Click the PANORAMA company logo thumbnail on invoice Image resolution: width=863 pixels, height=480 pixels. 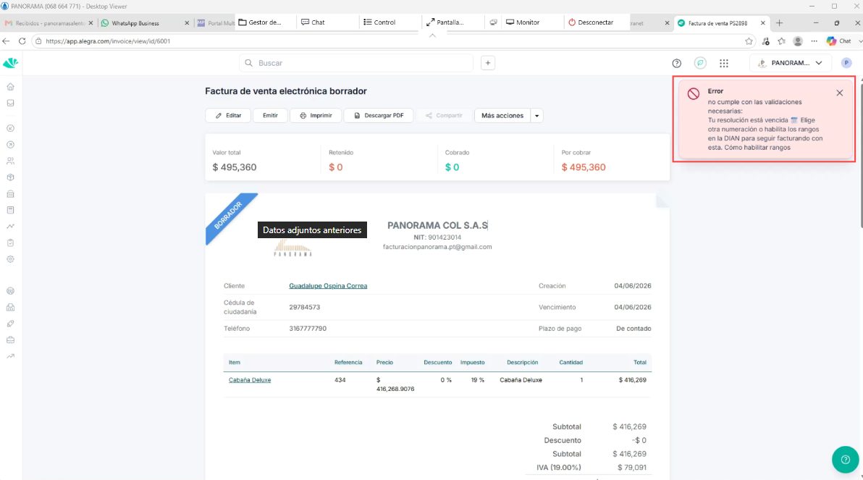click(x=292, y=248)
